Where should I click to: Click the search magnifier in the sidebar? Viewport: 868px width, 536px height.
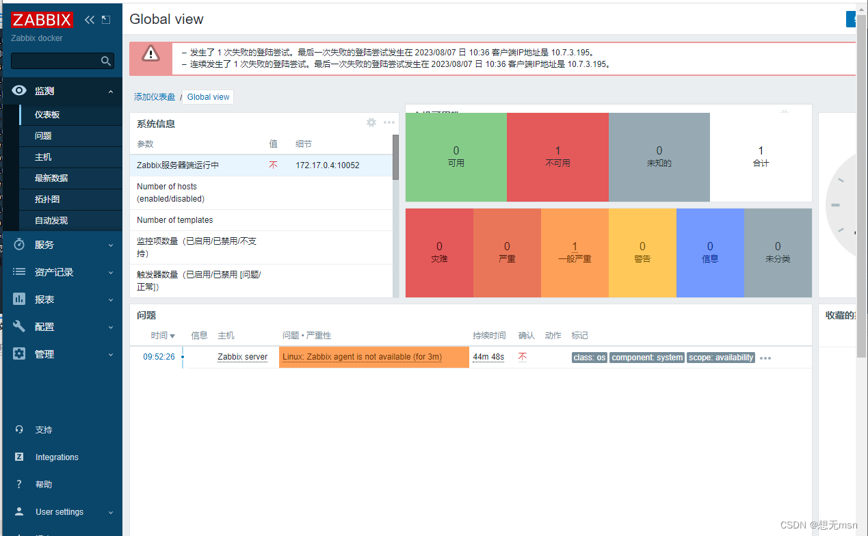tap(106, 61)
